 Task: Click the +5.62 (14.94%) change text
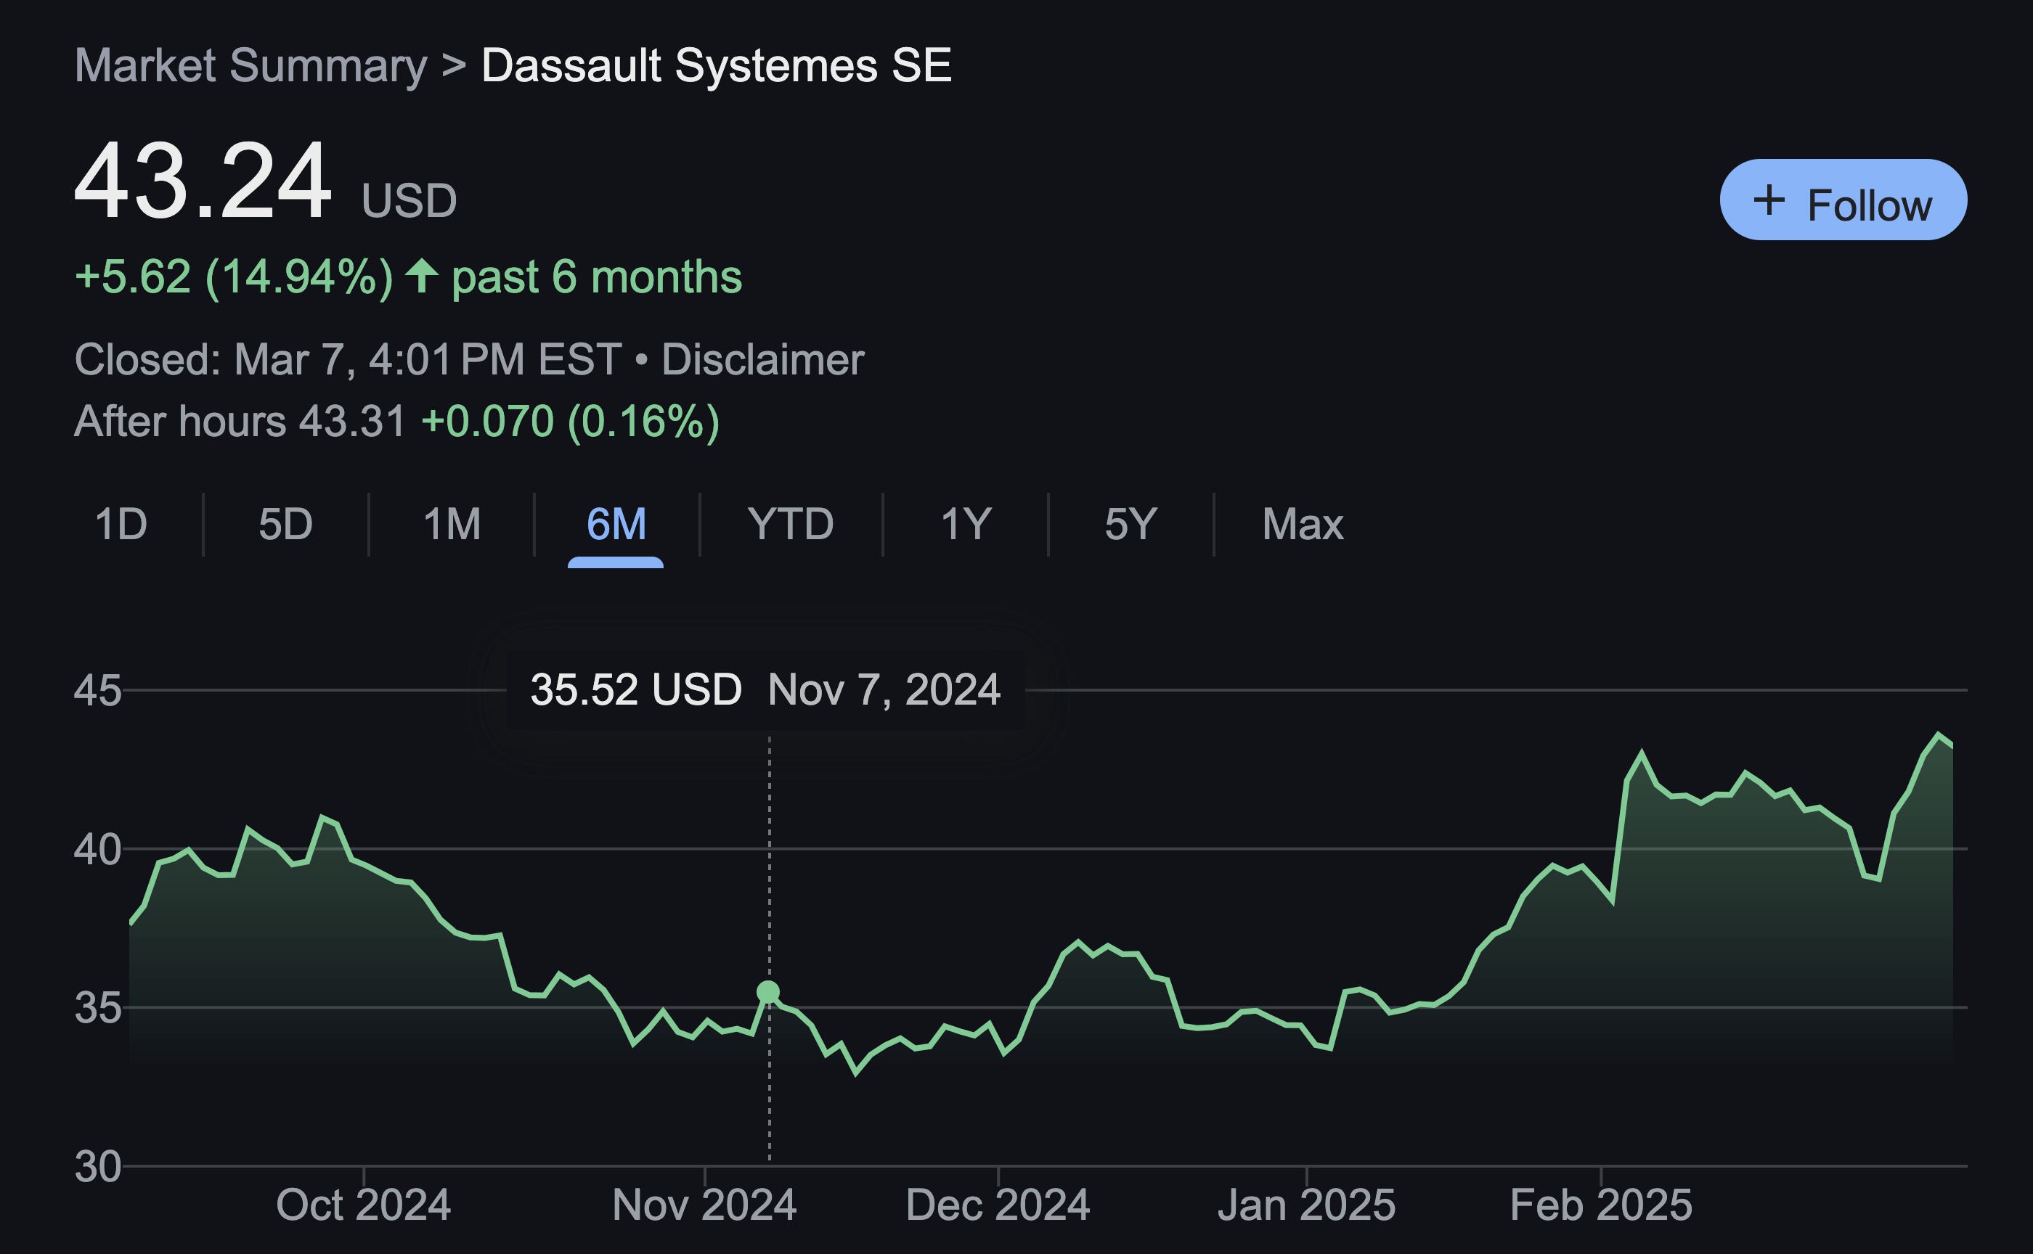click(x=234, y=277)
